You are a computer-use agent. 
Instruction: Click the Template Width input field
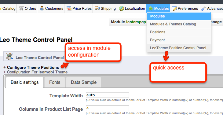[107, 95]
